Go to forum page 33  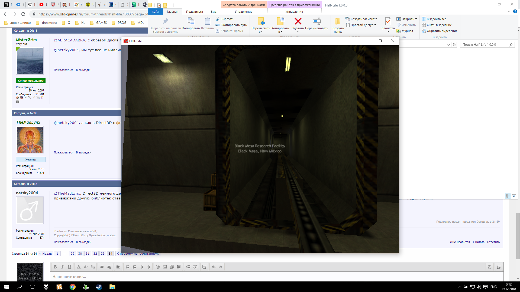point(103,254)
